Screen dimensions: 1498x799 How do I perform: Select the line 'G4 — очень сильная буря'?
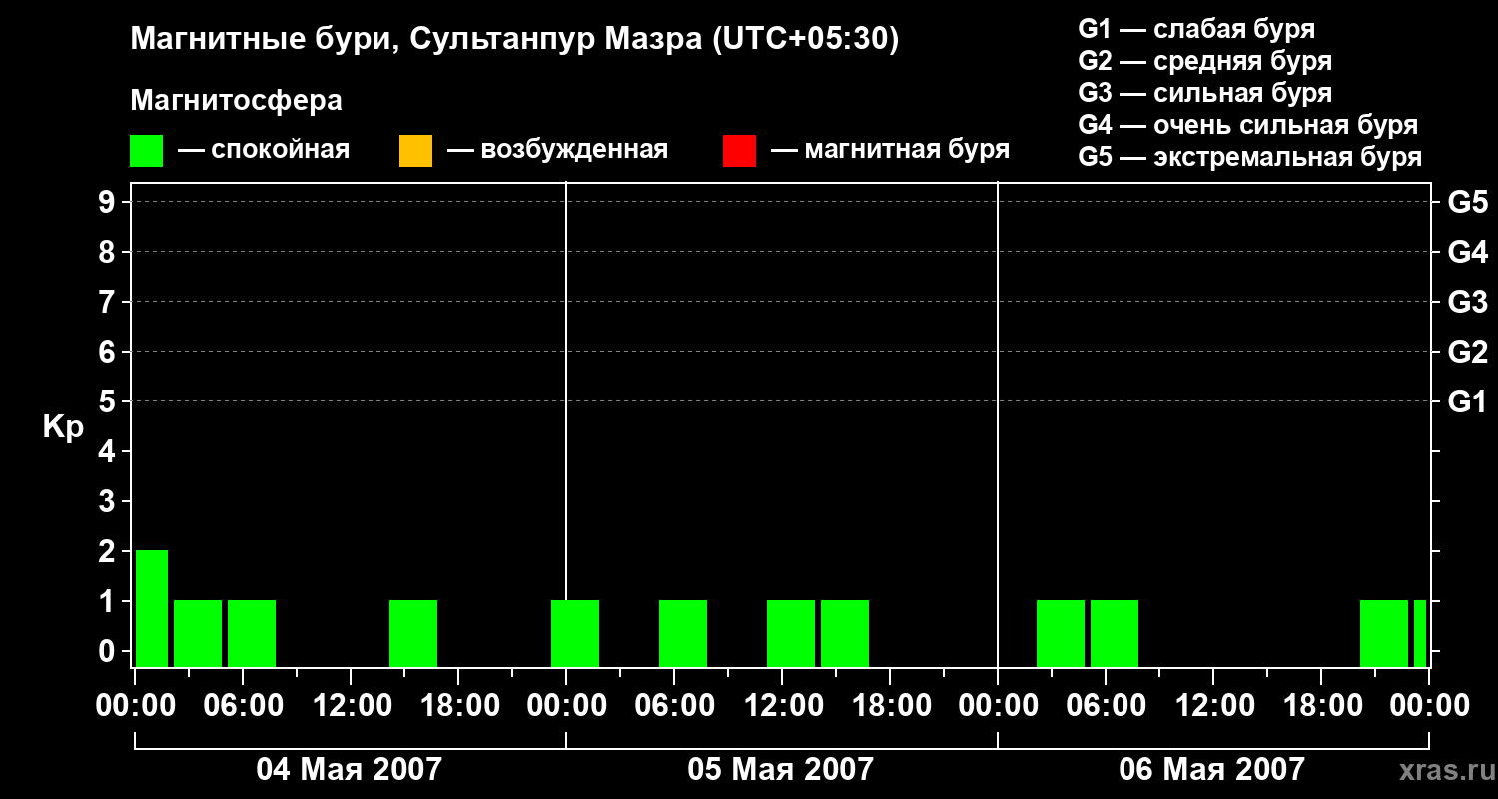(x=1248, y=125)
